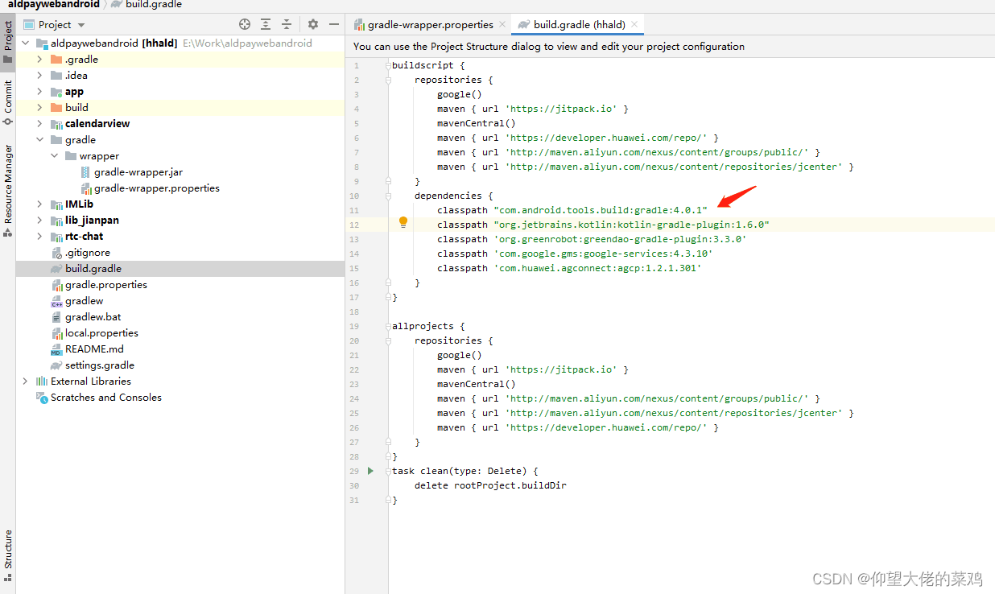Viewport: 995px width, 594px height.
Task: Click the gradle-wrapper.jar archive icon
Action: pos(85,172)
